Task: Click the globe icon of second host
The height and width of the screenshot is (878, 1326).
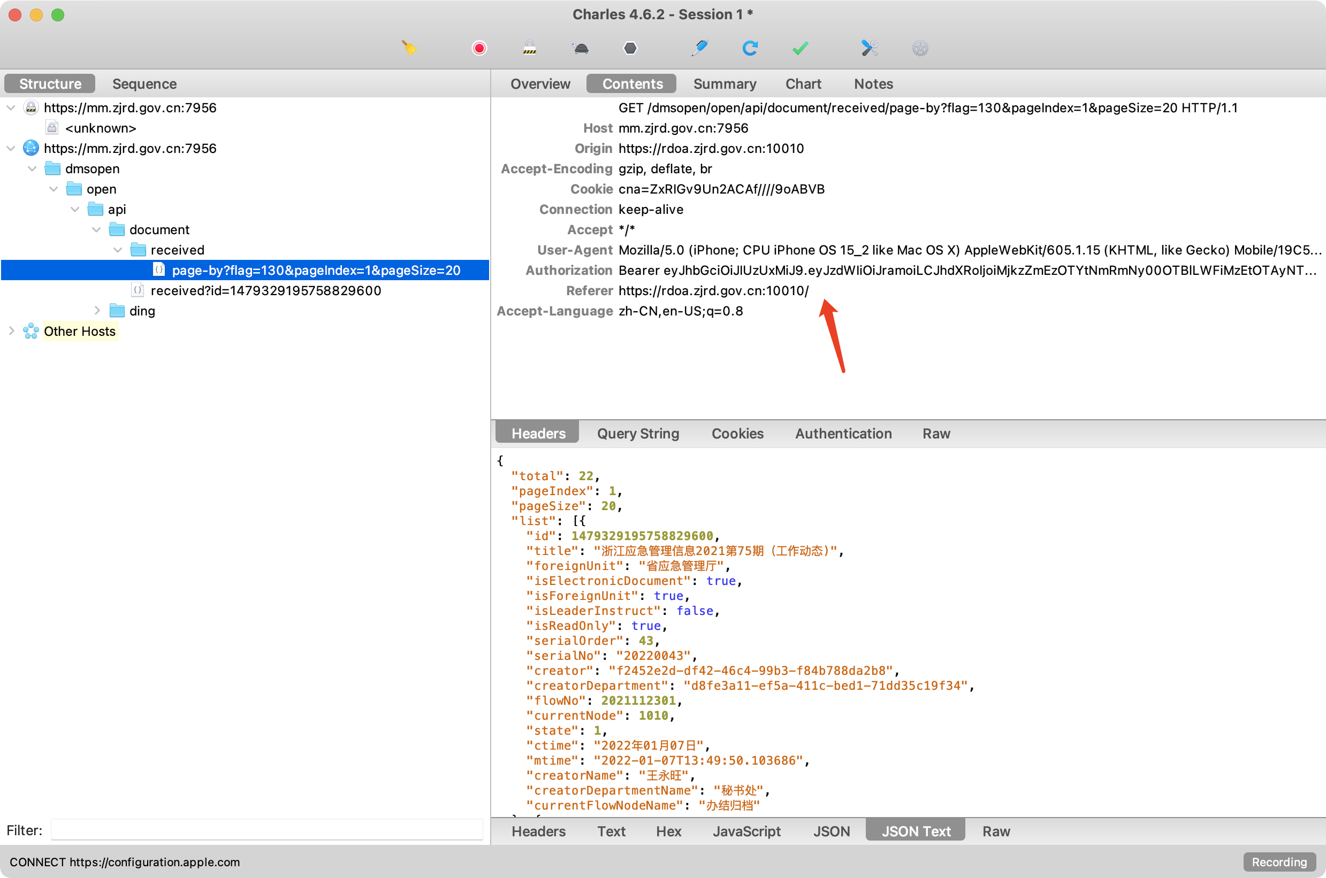Action: point(31,149)
